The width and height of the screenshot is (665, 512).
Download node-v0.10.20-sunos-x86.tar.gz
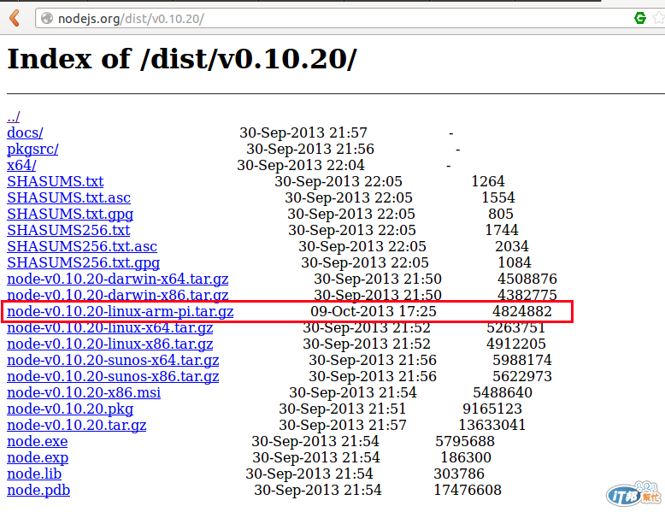pos(113,376)
